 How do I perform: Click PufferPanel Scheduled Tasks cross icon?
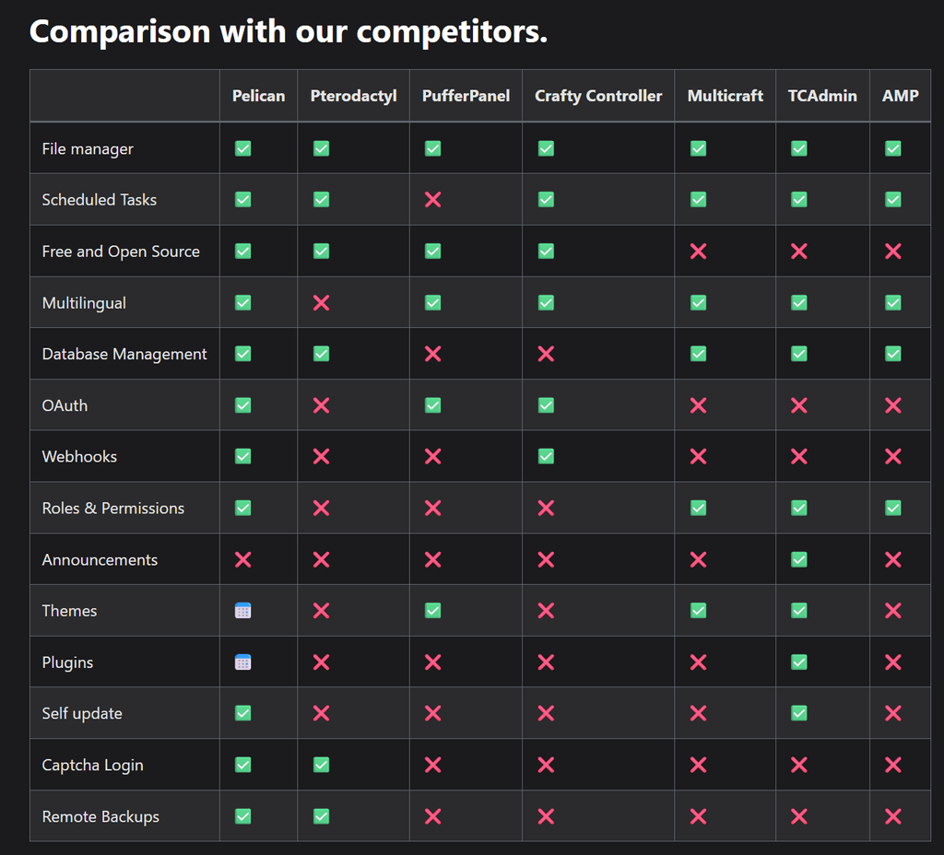pos(432,199)
